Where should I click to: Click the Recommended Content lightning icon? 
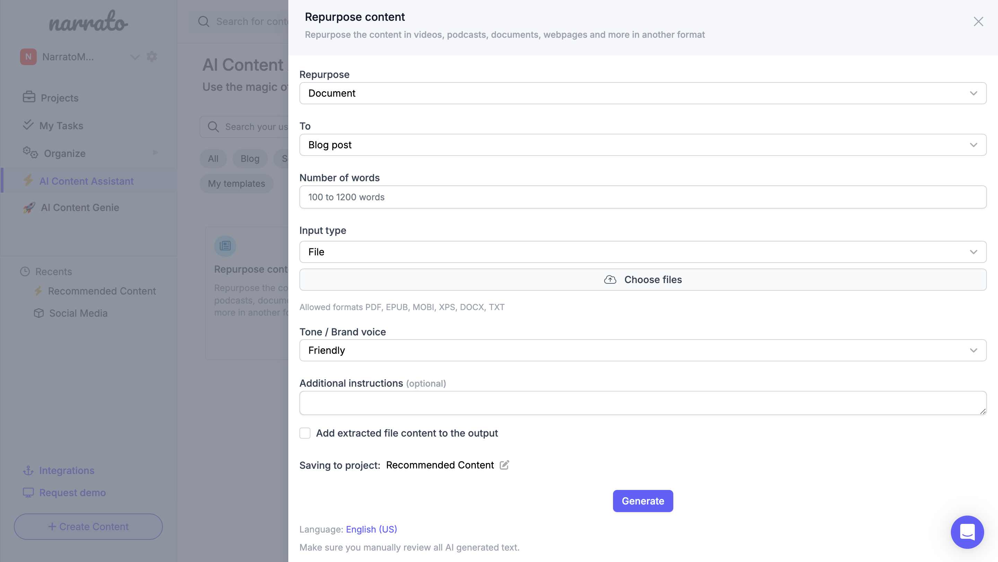[x=38, y=290]
